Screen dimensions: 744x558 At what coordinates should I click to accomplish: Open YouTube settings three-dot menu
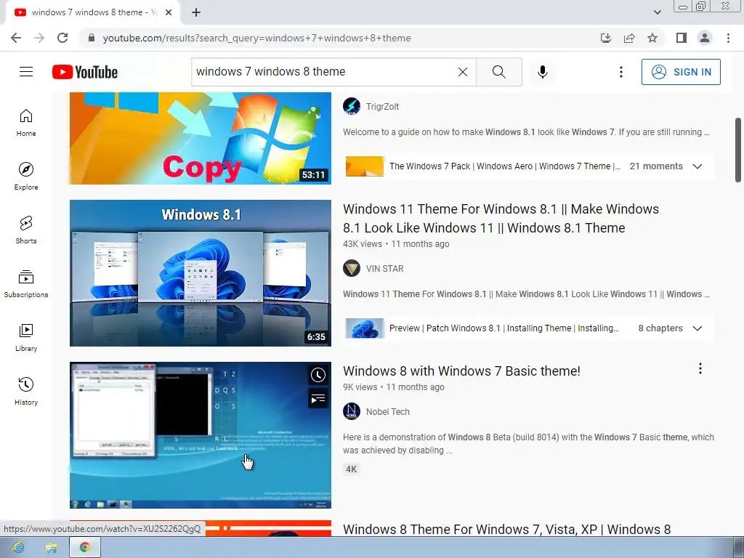620,72
